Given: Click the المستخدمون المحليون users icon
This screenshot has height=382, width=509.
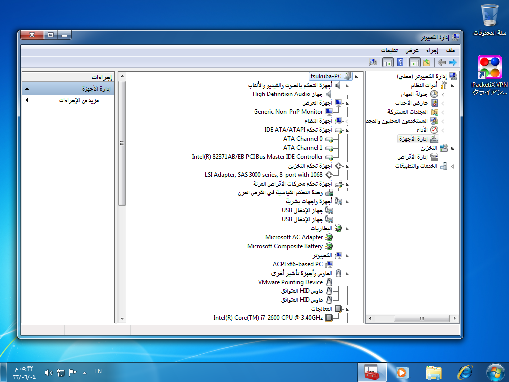Looking at the screenshot, I should [434, 121].
